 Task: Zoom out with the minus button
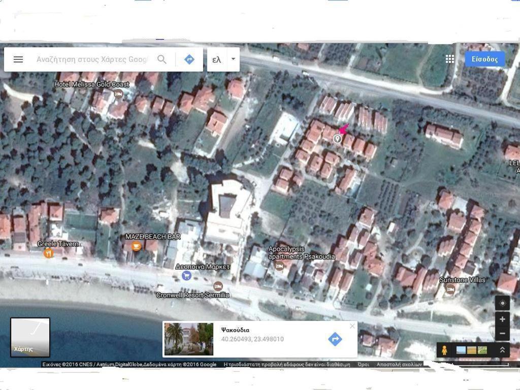click(x=502, y=333)
